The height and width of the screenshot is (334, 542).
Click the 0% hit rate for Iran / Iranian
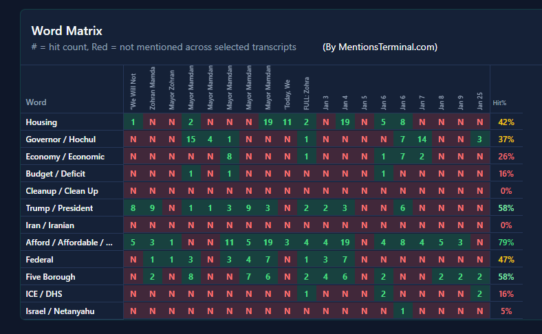pos(506,225)
